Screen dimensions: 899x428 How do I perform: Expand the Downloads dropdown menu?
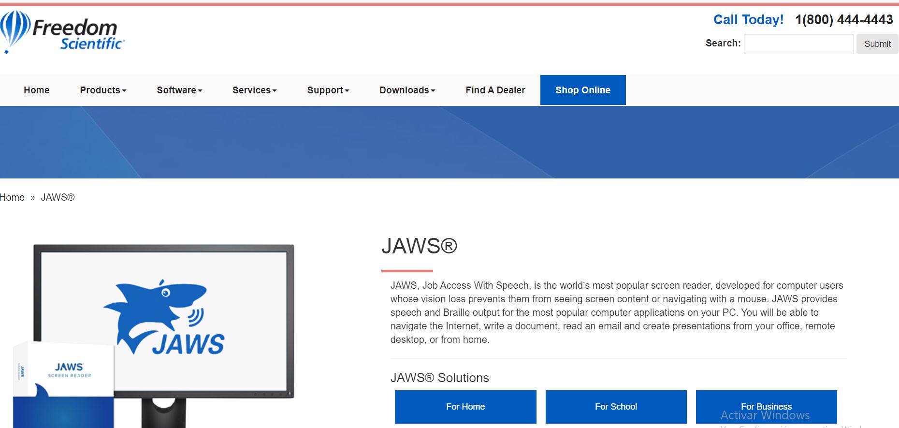pos(407,90)
